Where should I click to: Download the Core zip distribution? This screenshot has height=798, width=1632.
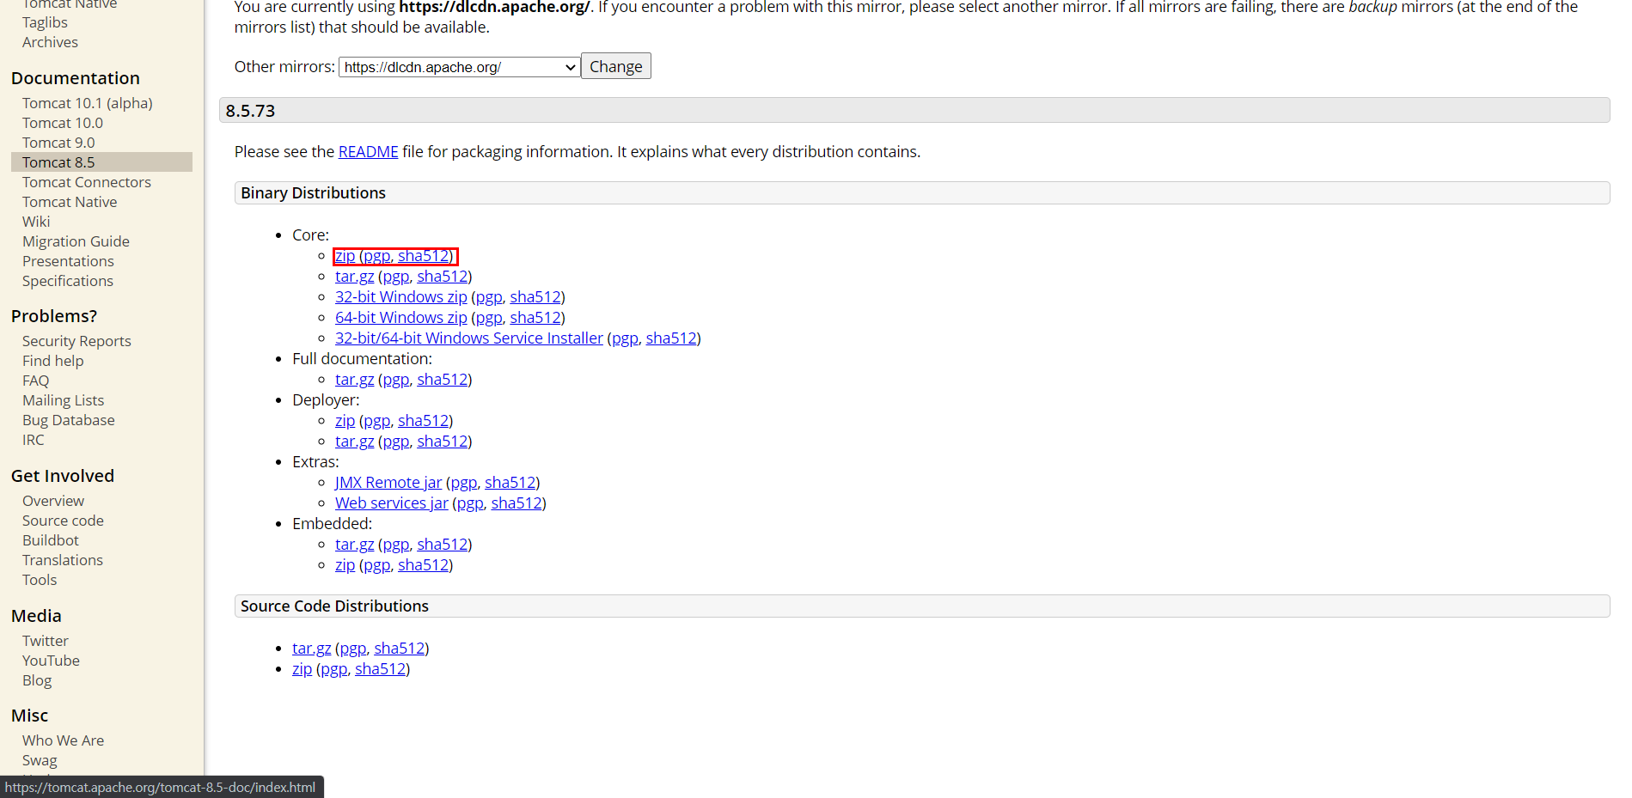pyautogui.click(x=345, y=256)
